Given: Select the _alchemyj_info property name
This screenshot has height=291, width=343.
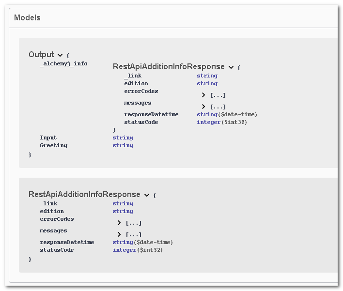Looking at the screenshot, I should pos(63,63).
